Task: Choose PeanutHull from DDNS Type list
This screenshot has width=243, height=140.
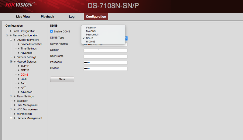Action: (92, 34)
